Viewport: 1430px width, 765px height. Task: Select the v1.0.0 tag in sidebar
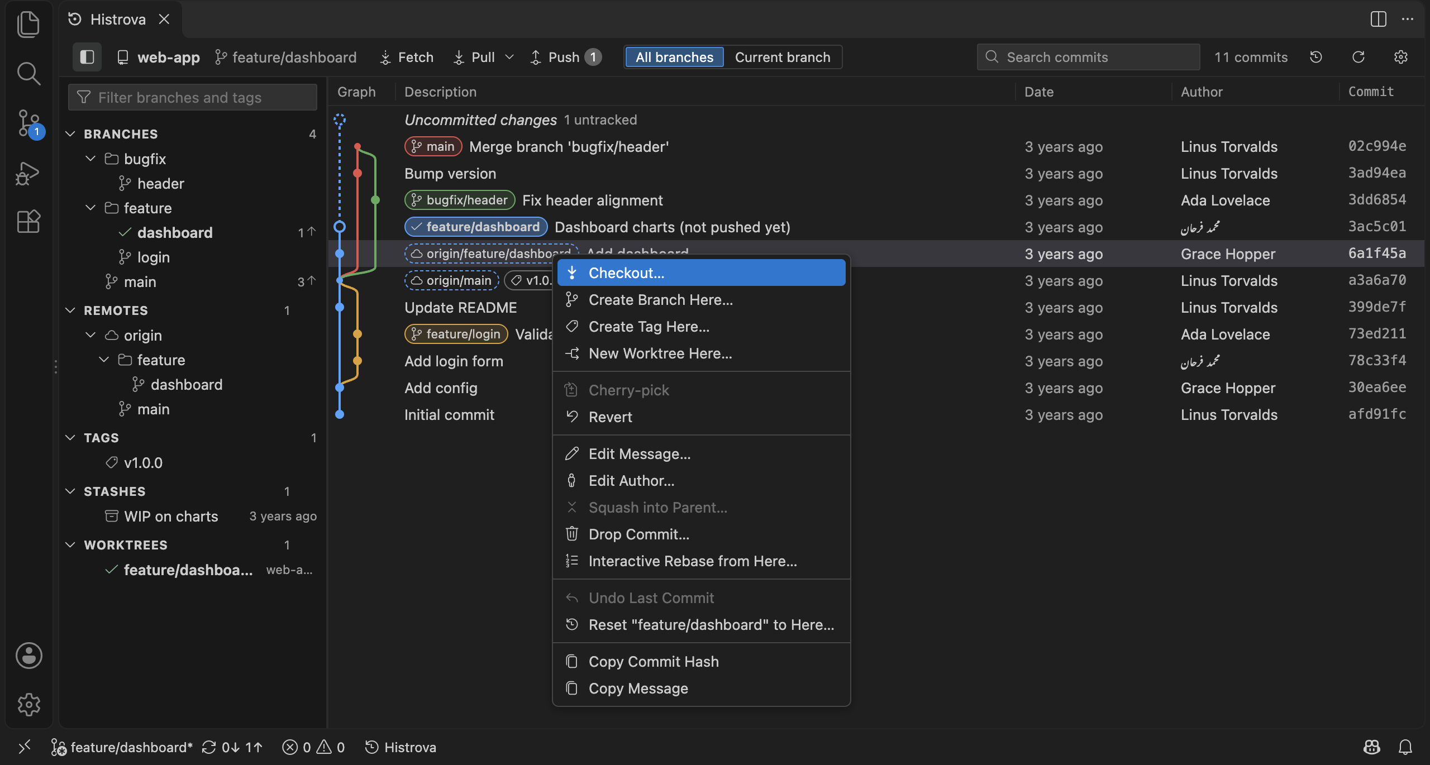193,463
